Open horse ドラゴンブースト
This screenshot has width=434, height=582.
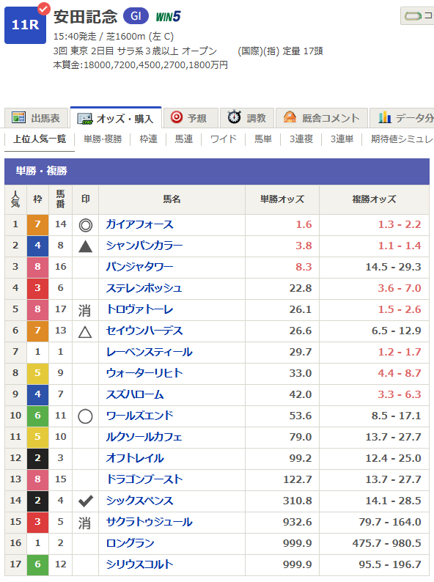(x=144, y=479)
